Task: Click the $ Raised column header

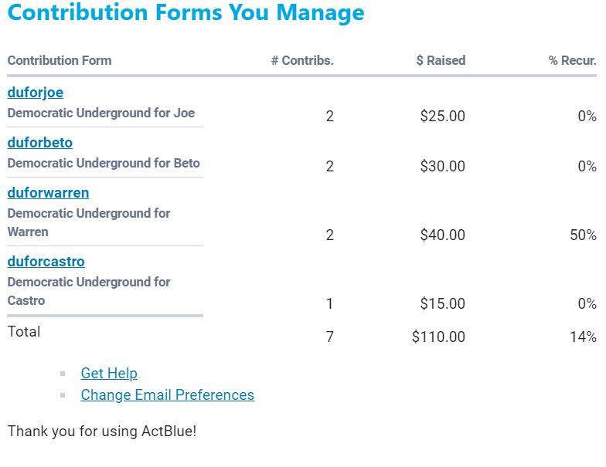Action: pyautogui.click(x=441, y=60)
